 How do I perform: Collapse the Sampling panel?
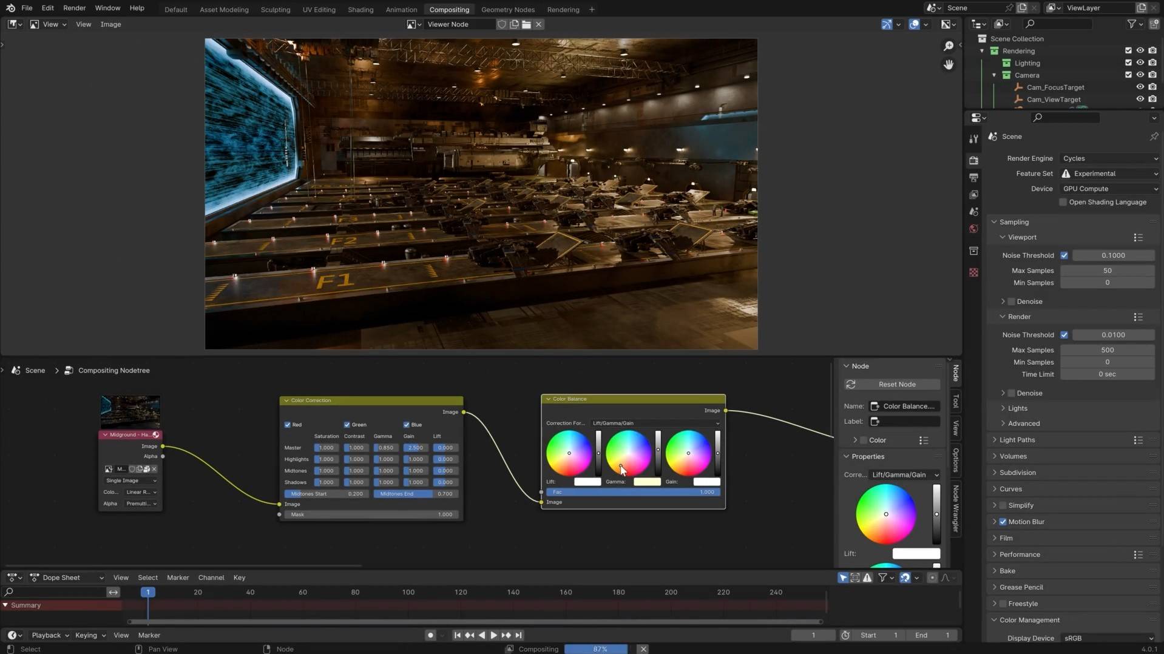pyautogui.click(x=994, y=222)
